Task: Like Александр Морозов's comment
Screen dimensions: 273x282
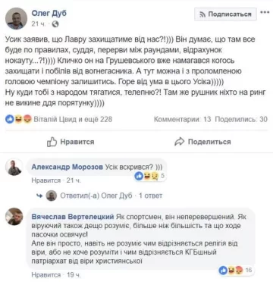Action: point(46,180)
